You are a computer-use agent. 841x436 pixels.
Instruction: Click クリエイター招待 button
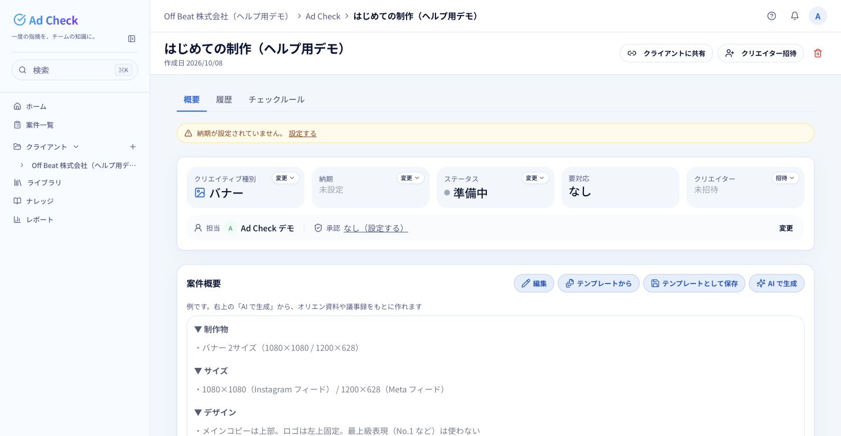(x=761, y=53)
